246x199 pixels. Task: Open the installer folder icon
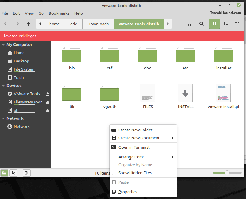point(223,55)
